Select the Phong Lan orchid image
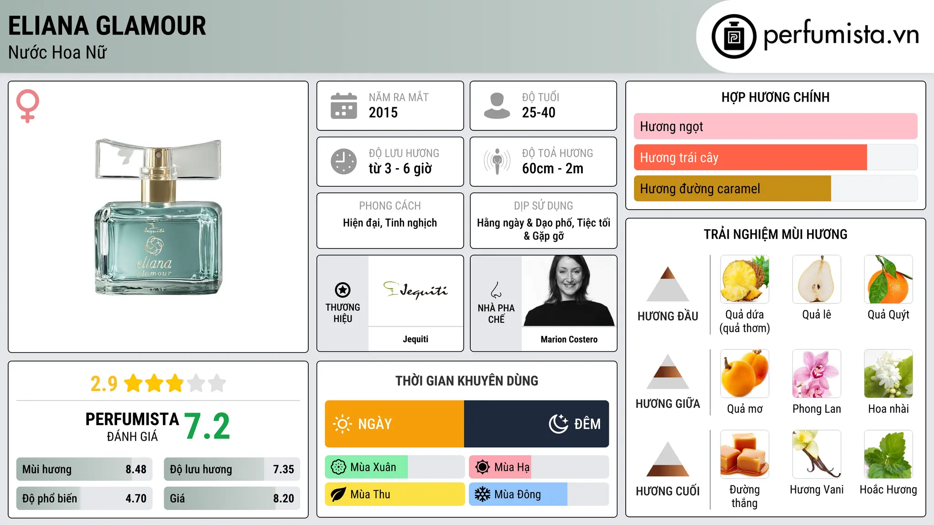This screenshot has height=525, width=934. click(816, 374)
